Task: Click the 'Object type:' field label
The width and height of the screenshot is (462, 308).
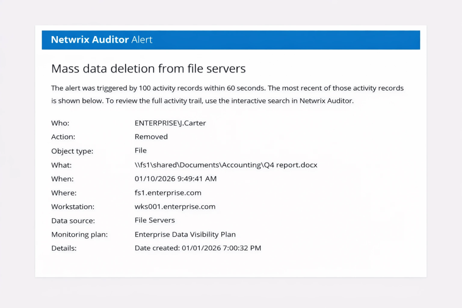Action: (72, 151)
